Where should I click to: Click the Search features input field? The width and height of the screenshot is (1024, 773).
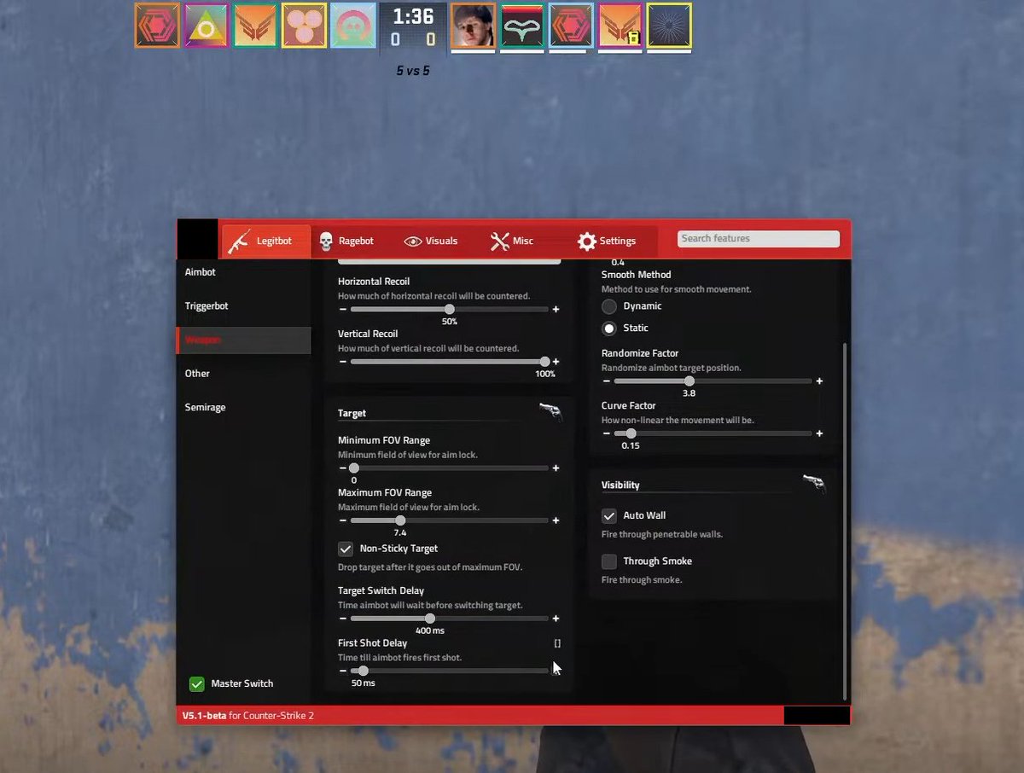[756, 238]
